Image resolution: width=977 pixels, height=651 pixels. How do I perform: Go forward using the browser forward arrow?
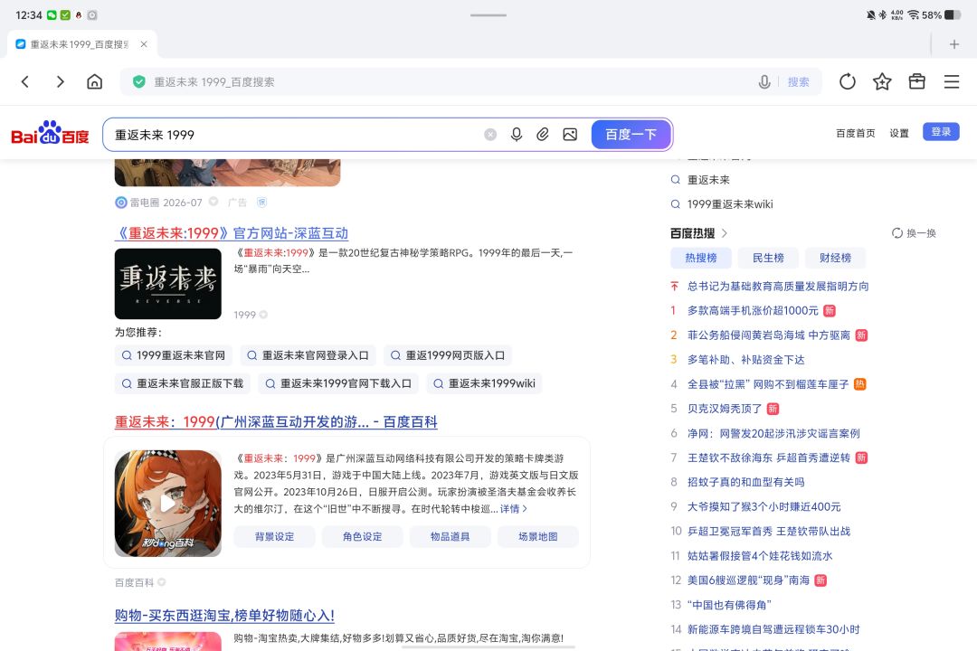tap(60, 81)
